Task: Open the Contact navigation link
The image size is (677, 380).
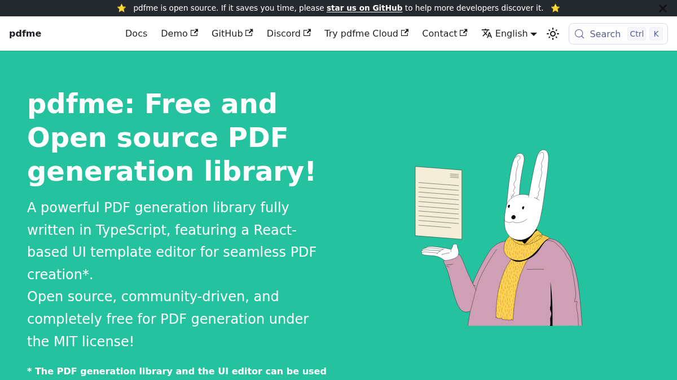Action: coord(445,34)
